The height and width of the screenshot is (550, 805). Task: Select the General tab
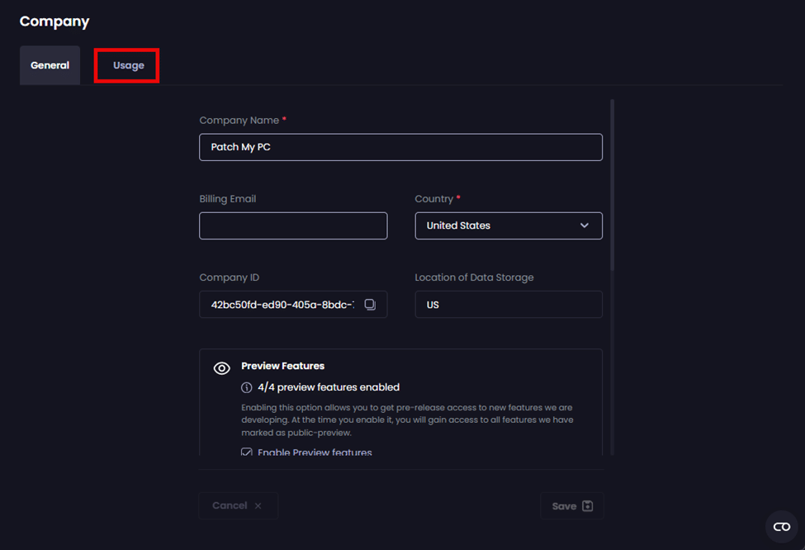[x=50, y=65]
